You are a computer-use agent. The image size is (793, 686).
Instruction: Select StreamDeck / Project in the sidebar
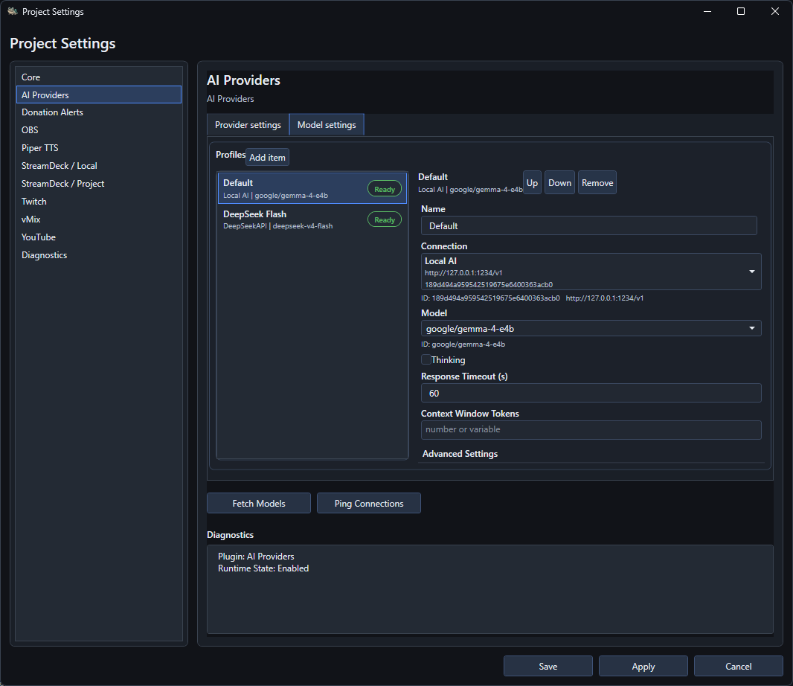coord(99,184)
